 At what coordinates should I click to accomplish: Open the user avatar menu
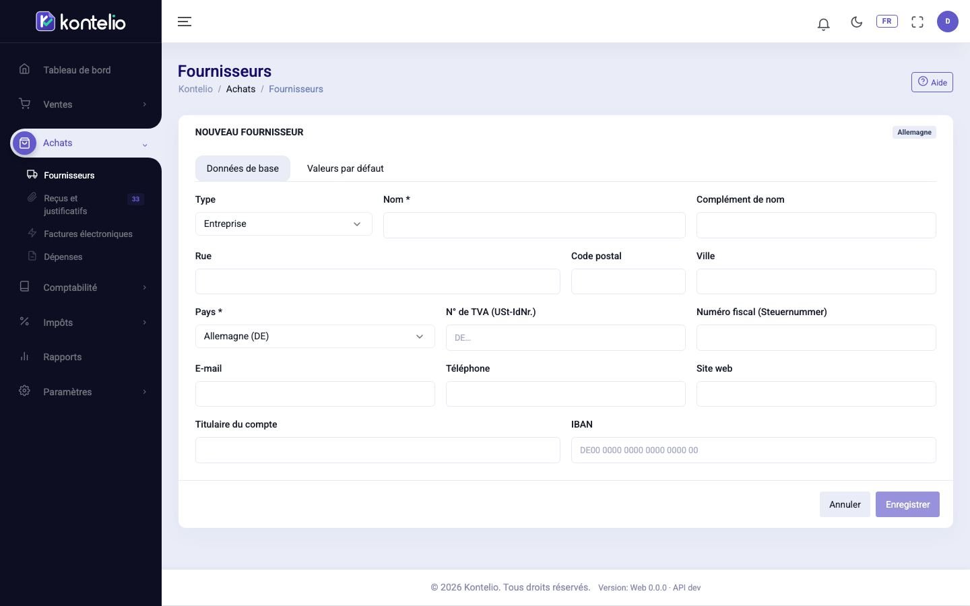[948, 22]
